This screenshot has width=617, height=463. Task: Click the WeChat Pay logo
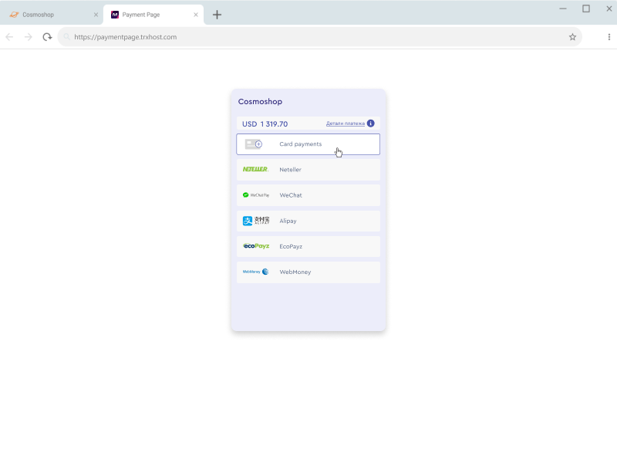(255, 195)
